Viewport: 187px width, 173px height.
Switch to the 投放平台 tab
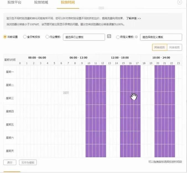(x=14, y=2)
